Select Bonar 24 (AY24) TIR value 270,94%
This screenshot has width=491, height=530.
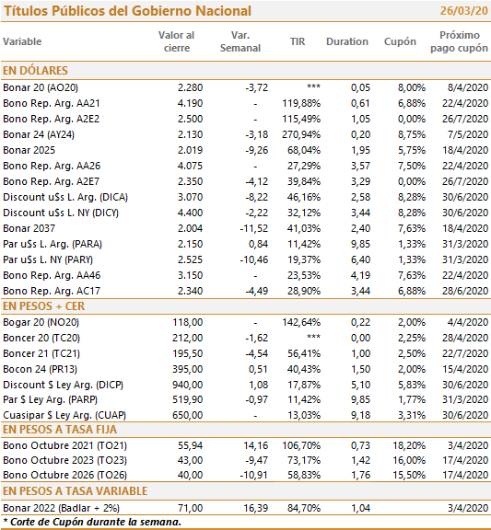[x=301, y=134]
